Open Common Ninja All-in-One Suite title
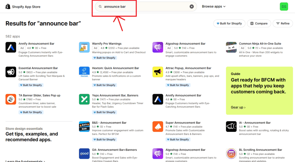 click(260, 44)
